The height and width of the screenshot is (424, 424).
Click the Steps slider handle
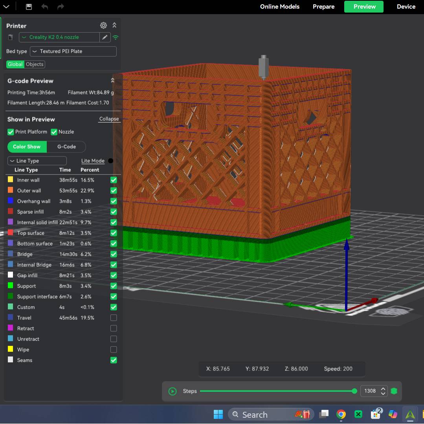tap(354, 391)
